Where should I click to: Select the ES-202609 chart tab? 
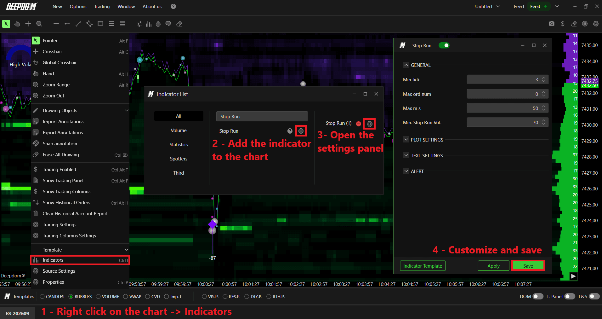click(18, 313)
